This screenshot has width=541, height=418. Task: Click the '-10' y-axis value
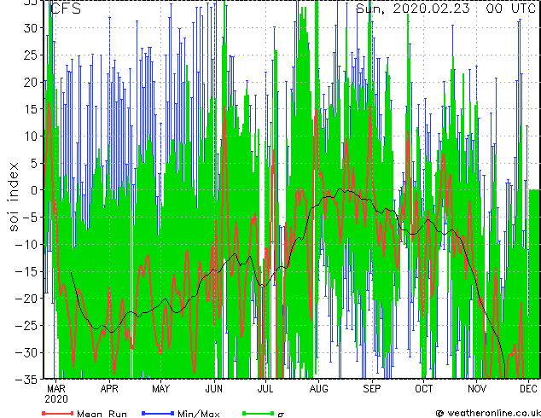26,245
